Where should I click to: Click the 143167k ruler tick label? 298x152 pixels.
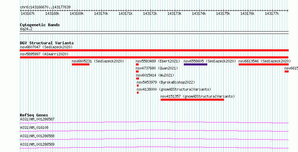pos(28,14)
